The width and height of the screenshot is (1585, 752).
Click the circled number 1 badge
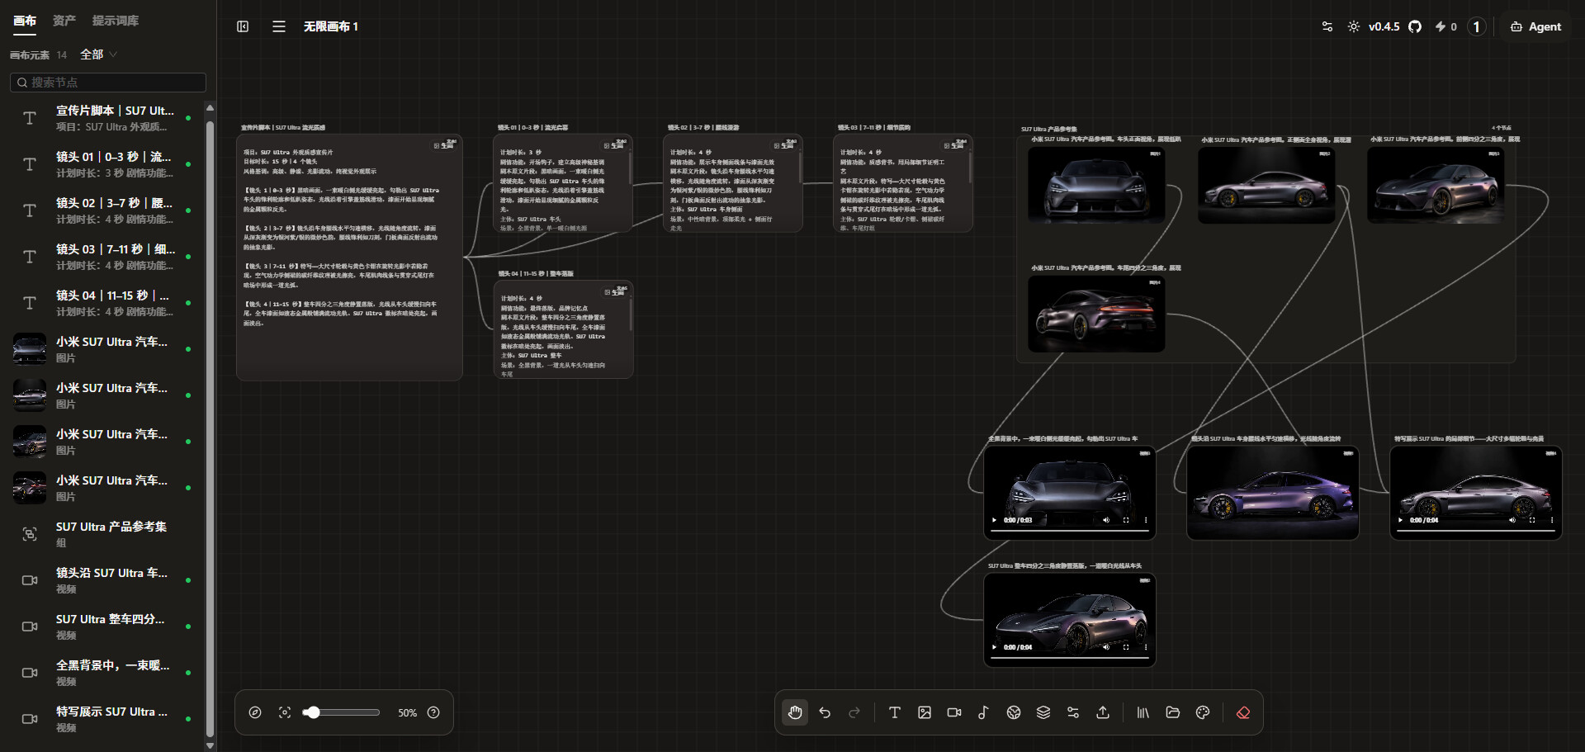(1477, 26)
